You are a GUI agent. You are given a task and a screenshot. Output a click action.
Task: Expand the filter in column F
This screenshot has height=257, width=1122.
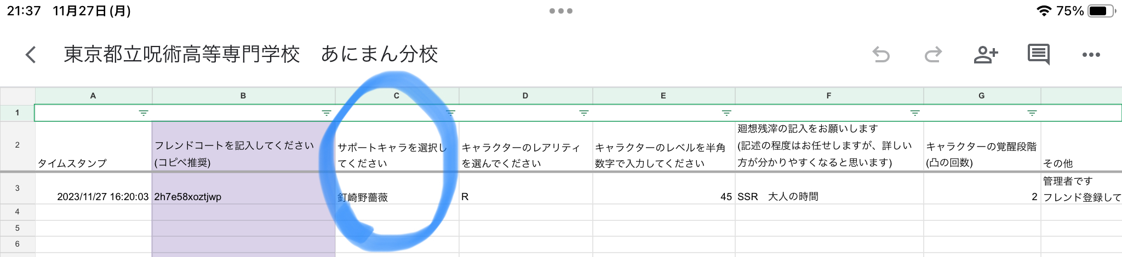click(x=915, y=113)
